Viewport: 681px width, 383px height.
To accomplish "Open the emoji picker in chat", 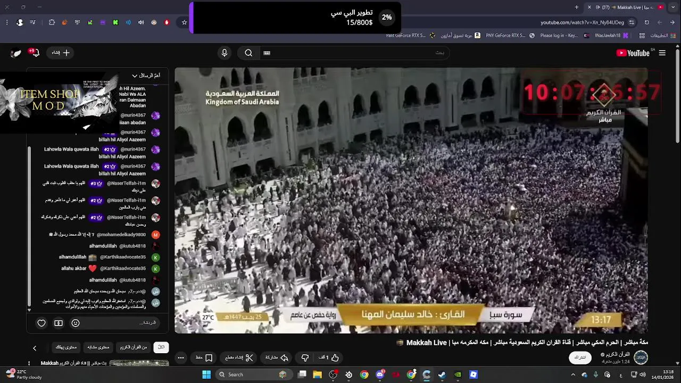I will point(76,323).
